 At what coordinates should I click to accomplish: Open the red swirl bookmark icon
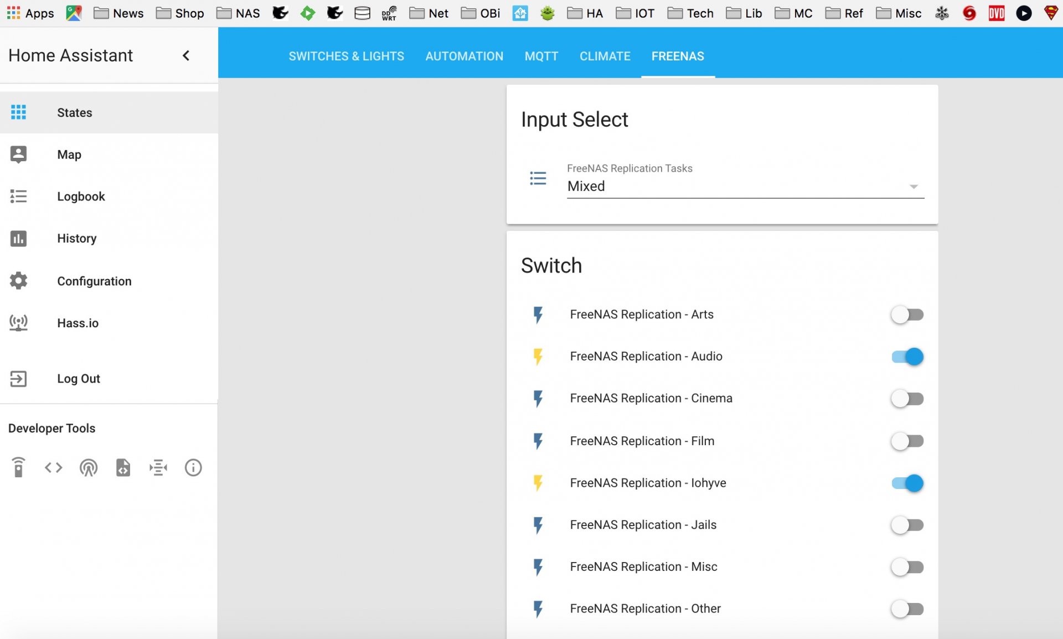[969, 13]
